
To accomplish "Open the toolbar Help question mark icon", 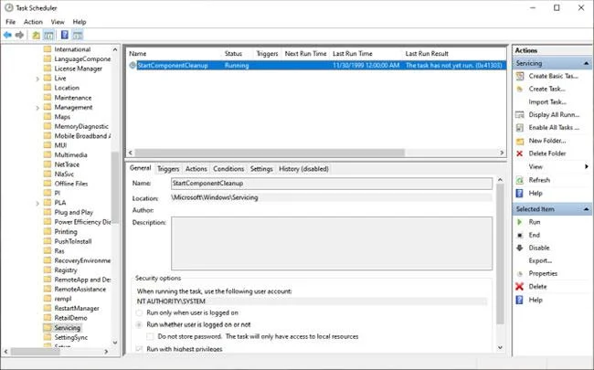I will click(x=65, y=36).
